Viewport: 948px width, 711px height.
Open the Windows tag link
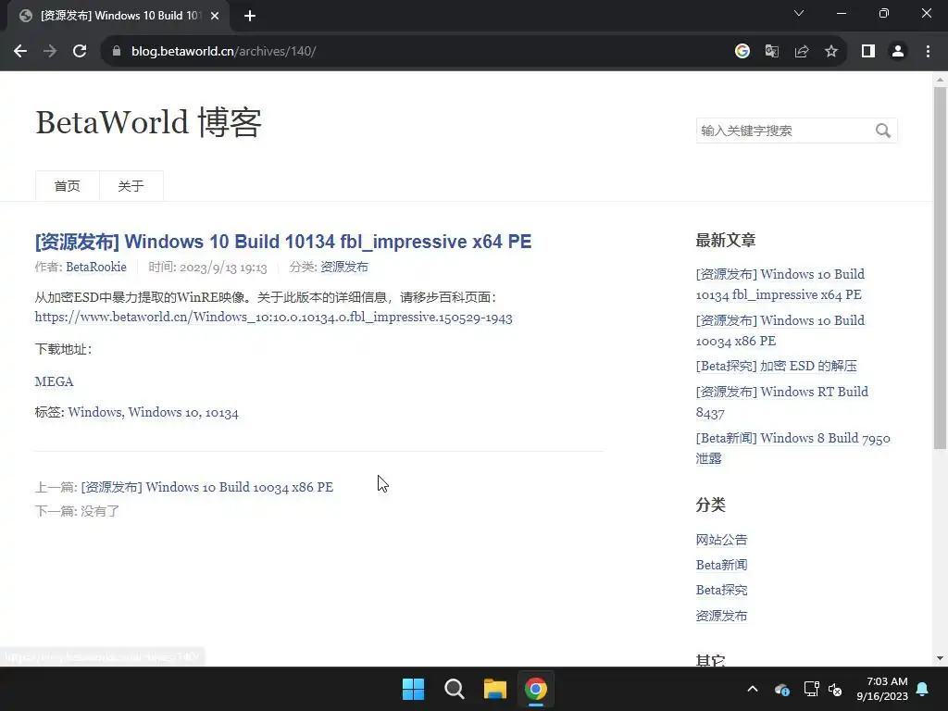[94, 412]
